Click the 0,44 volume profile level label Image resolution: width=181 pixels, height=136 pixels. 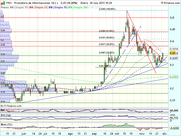click(x=3, y=30)
